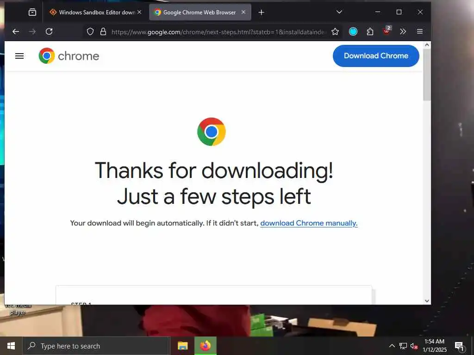Click the vertical scrollbar thumb

point(427,74)
